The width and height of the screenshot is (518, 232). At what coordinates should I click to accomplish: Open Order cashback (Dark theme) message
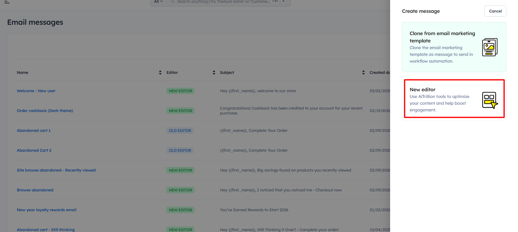45,111
